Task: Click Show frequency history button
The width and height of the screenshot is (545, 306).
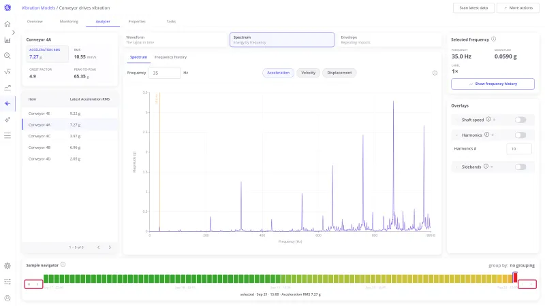Action: coord(493,84)
